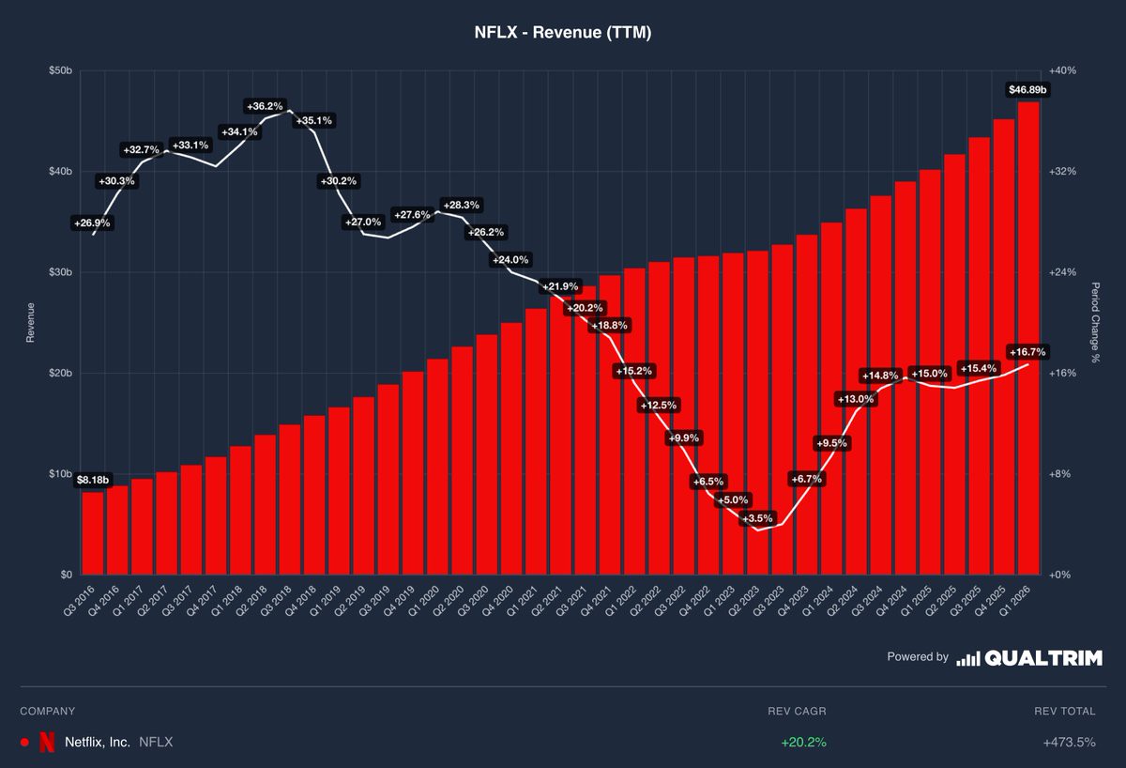Screen dimensions: 1126x768
Task: Click the COMPANY column header
Action: click(47, 711)
